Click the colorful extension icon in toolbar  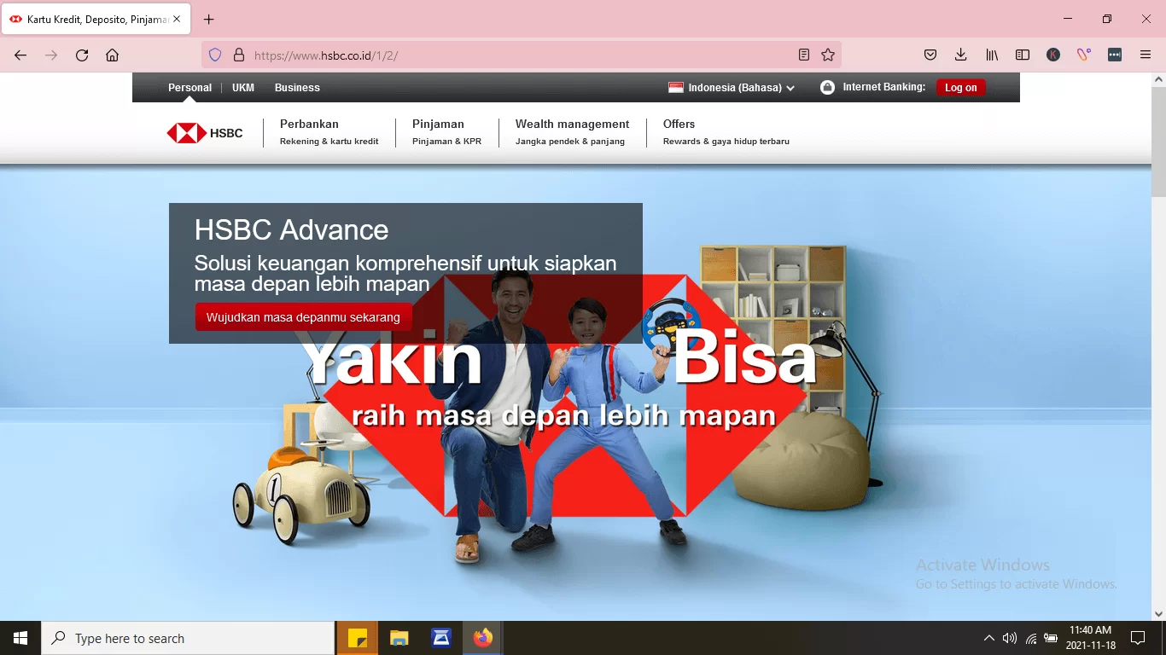[1084, 55]
